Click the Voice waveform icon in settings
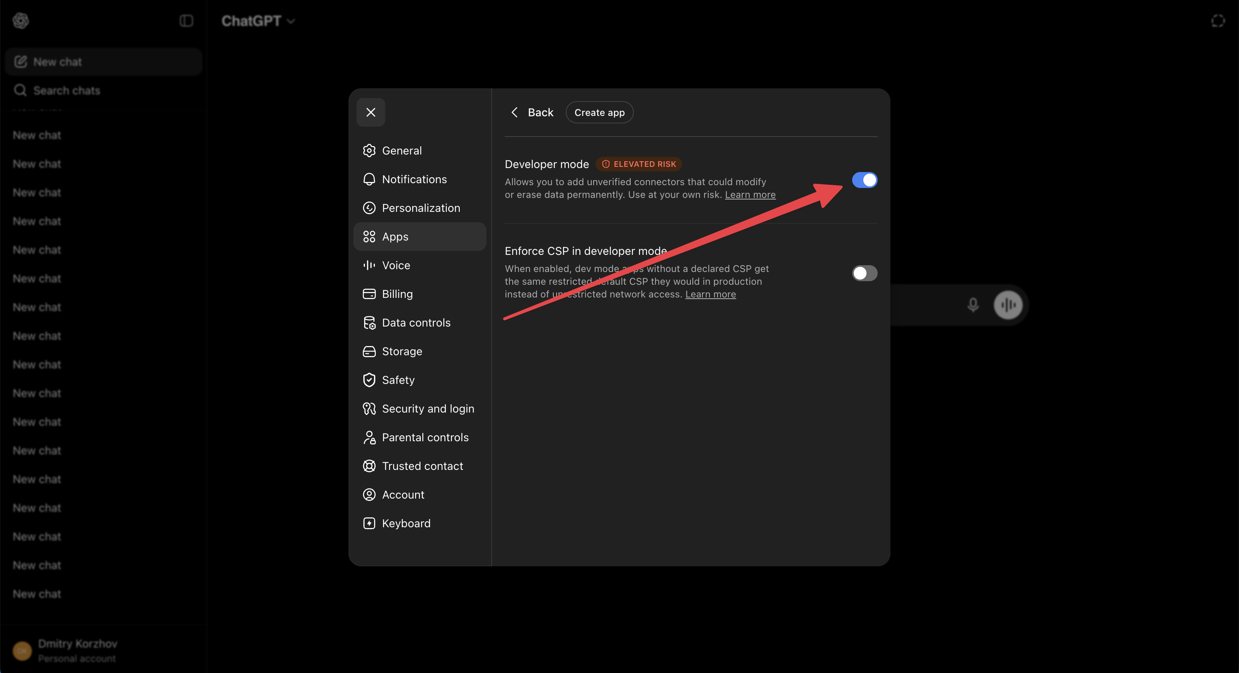This screenshot has height=673, width=1239. tap(369, 265)
